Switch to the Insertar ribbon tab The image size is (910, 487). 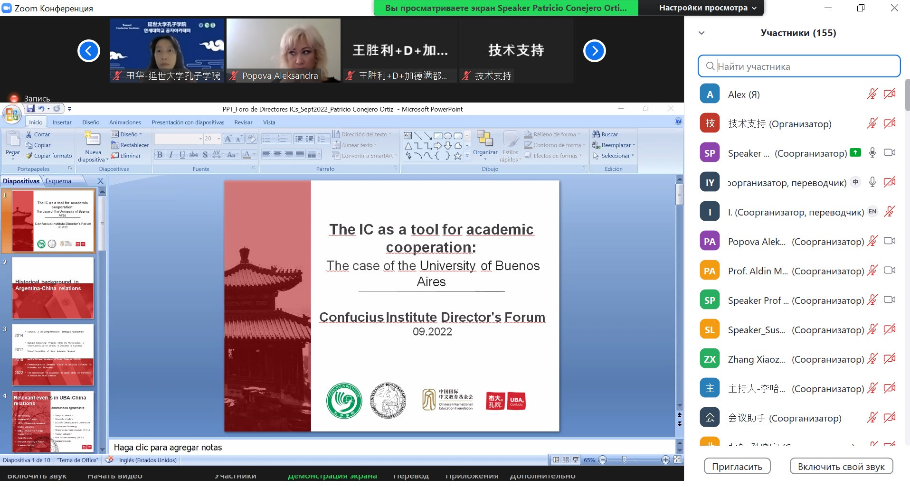[62, 122]
